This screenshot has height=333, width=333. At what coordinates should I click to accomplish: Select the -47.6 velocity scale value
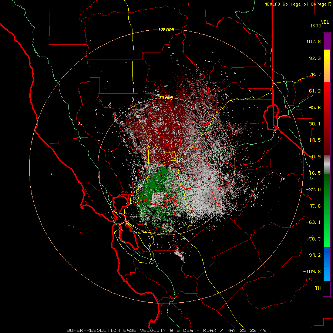pyautogui.click(x=313, y=206)
